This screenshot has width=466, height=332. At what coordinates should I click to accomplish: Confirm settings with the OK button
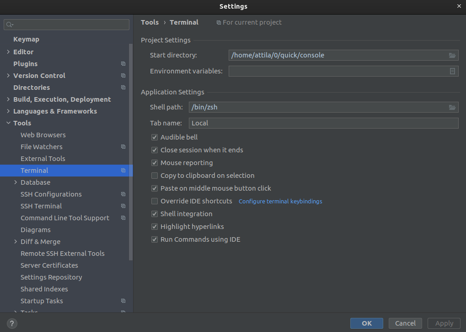366,323
